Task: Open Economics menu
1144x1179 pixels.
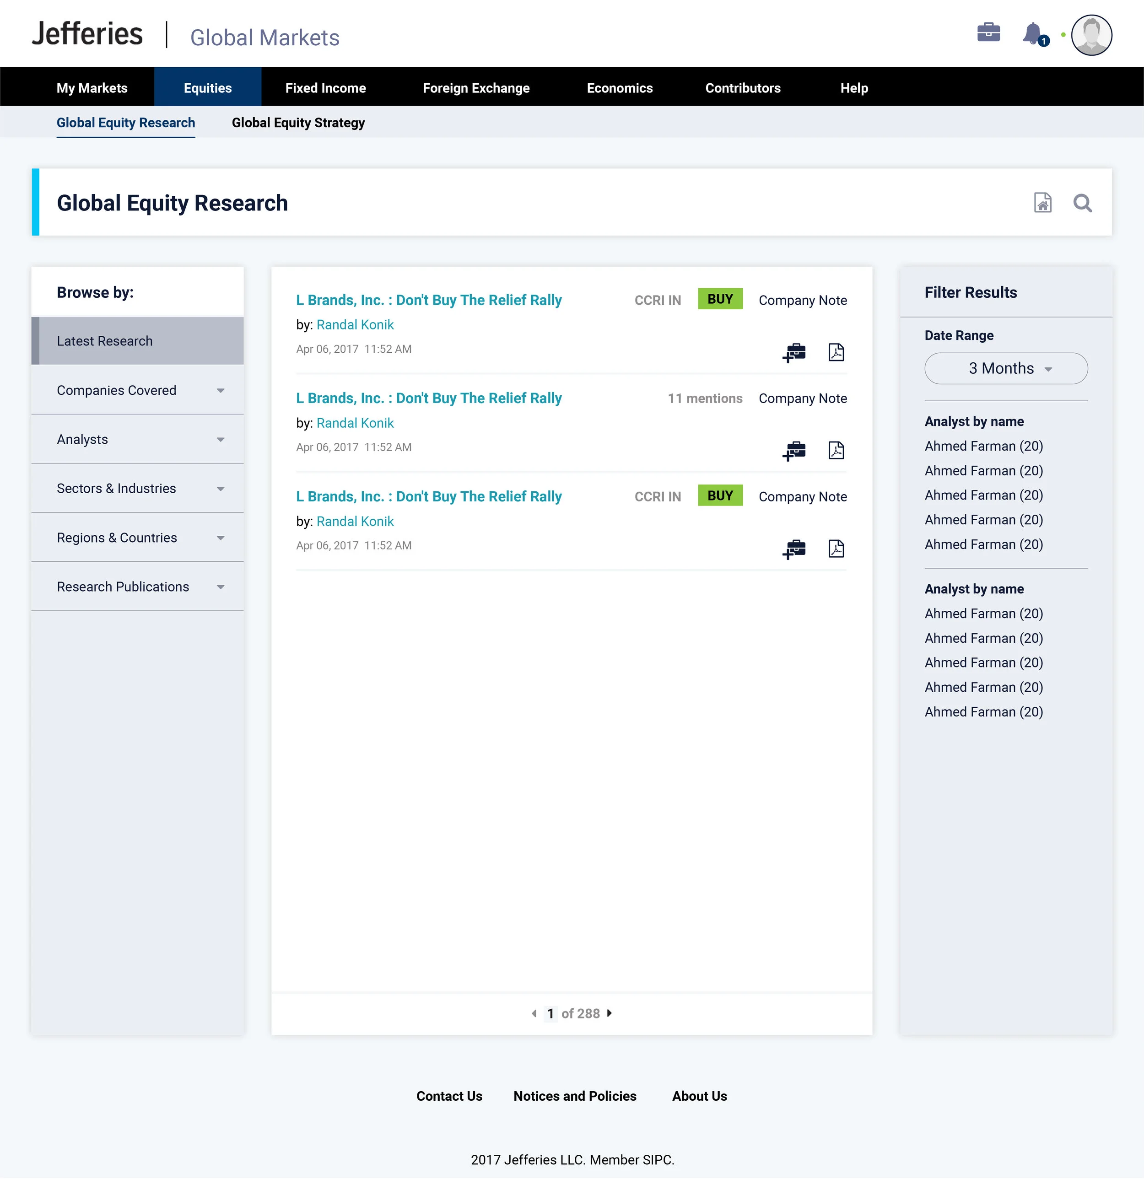Action: 619,88
